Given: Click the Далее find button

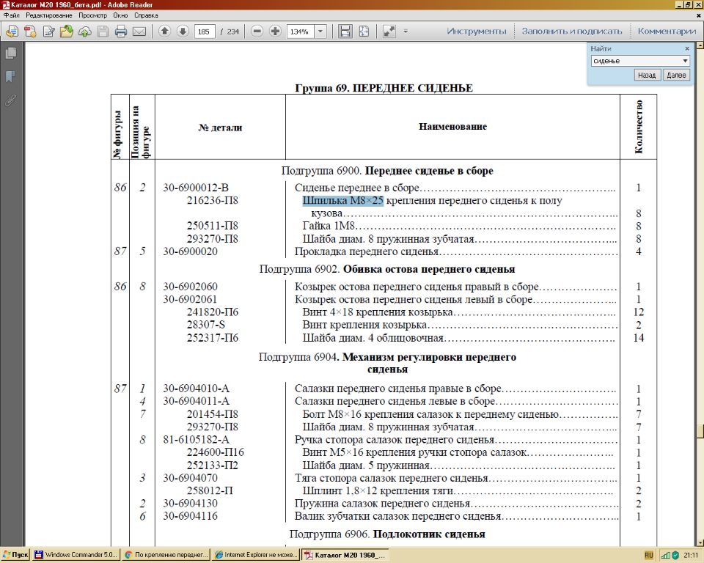Looking at the screenshot, I should (676, 75).
